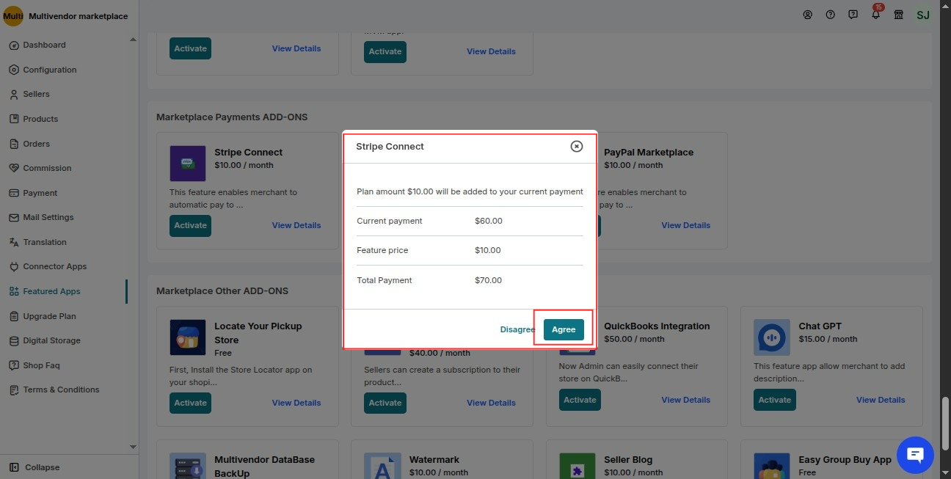Open the store icon in top bar

click(898, 15)
